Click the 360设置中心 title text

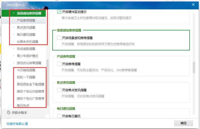[x=15, y=5]
